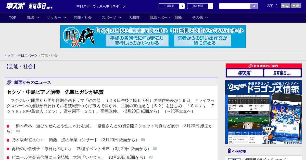Open the 東京新聞 header button
Viewport: 306px width, 160px height.
(197, 6)
